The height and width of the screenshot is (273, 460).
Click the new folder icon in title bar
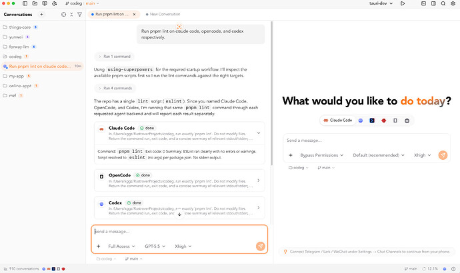click(35, 3)
